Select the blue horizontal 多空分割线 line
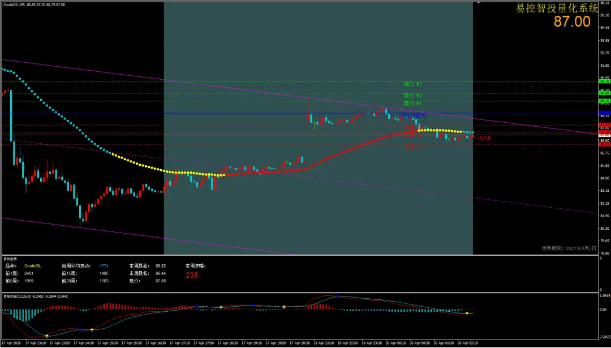Image resolution: width=611 pixels, height=348 pixels. 299,113
